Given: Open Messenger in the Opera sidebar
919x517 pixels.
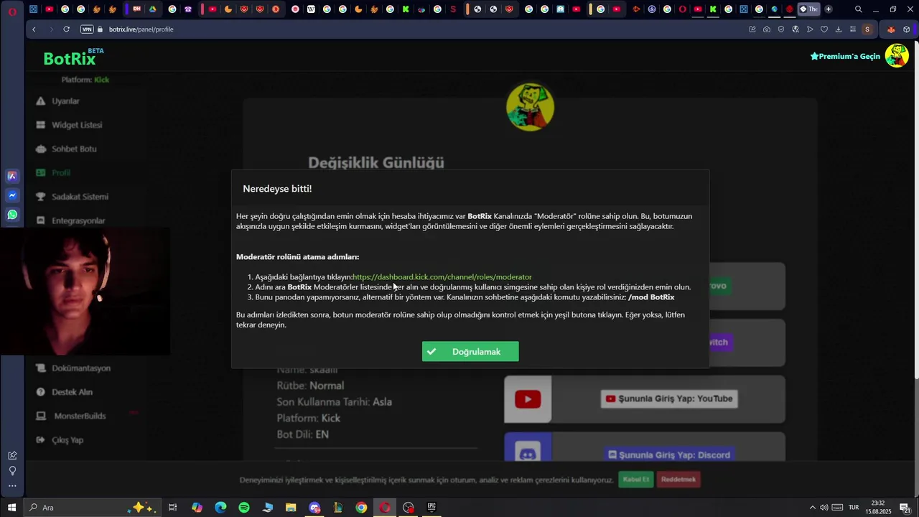Looking at the screenshot, I should pyautogui.click(x=12, y=195).
